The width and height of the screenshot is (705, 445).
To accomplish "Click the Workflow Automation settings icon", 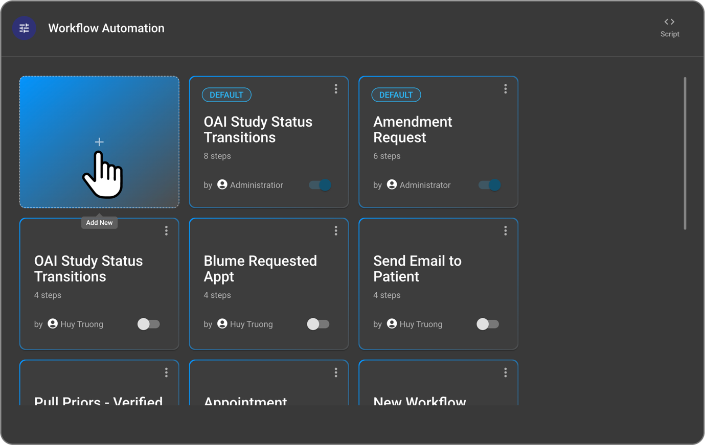I will pyautogui.click(x=24, y=28).
